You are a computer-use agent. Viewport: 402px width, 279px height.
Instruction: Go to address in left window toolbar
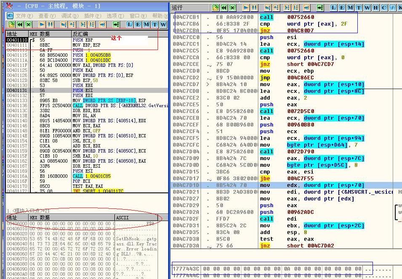pyautogui.click(x=116, y=24)
